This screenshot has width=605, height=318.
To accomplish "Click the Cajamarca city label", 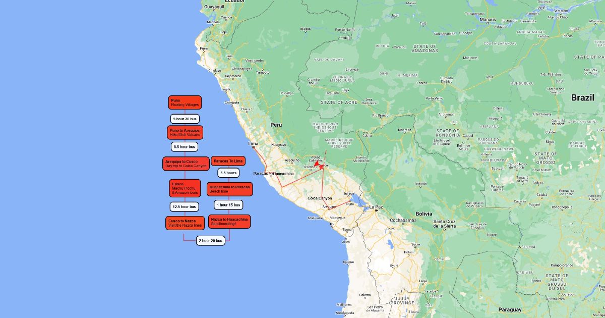I will (x=233, y=76).
